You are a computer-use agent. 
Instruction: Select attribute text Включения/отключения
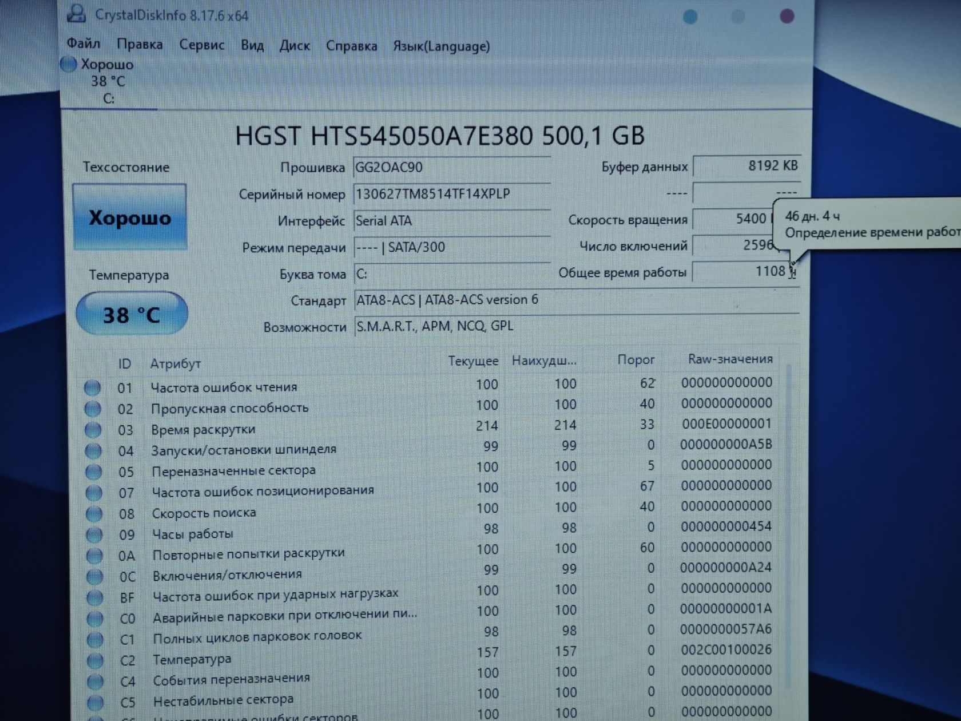pyautogui.click(x=227, y=575)
